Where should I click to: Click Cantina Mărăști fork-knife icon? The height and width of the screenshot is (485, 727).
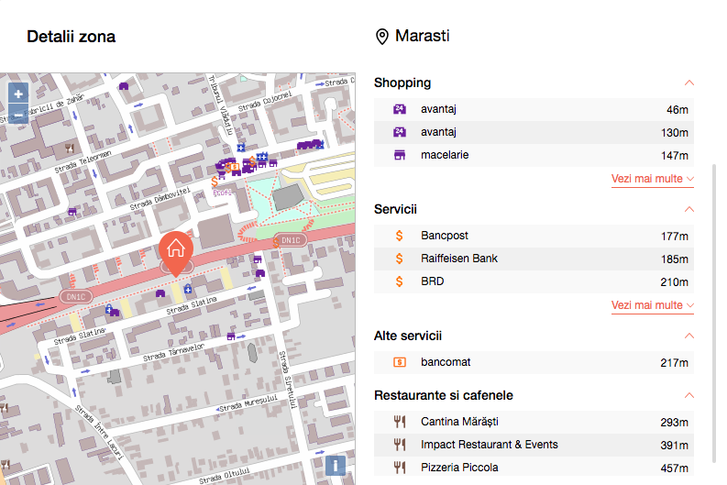tap(399, 423)
